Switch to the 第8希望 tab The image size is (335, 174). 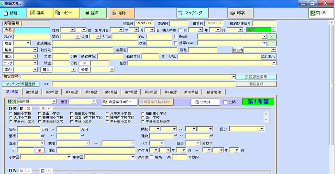pyautogui.click(x=151, y=92)
